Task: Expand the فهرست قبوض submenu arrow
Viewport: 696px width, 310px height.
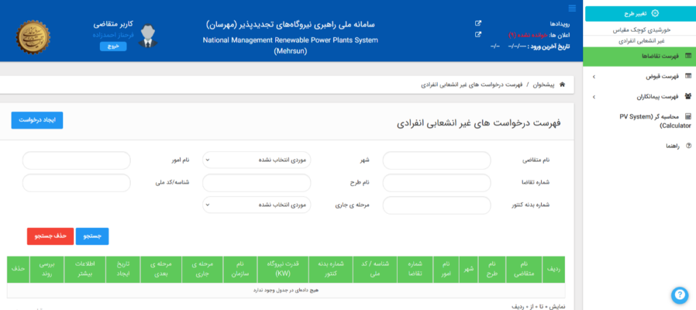Action: pyautogui.click(x=594, y=77)
